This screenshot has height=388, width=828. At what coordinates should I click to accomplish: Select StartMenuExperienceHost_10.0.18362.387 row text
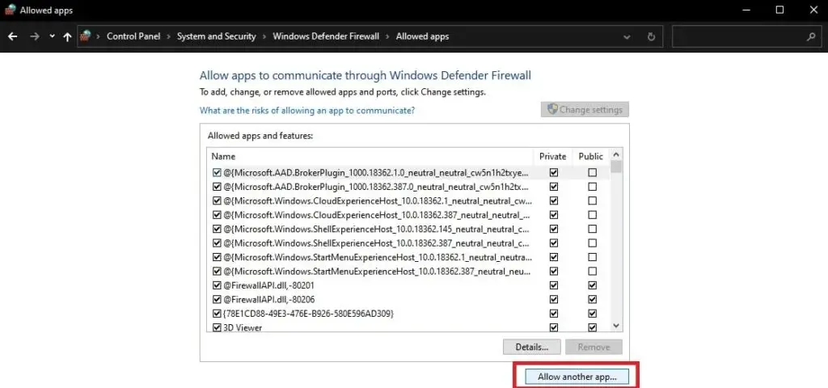click(x=377, y=272)
